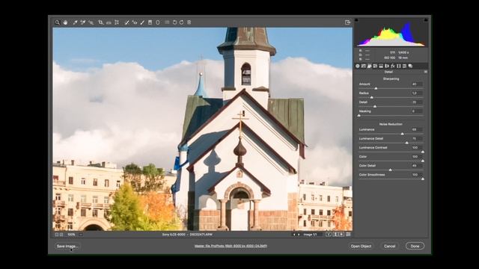Toggle highlight clipping warning on histogram
The height and width of the screenshot is (269, 479).
426,20
